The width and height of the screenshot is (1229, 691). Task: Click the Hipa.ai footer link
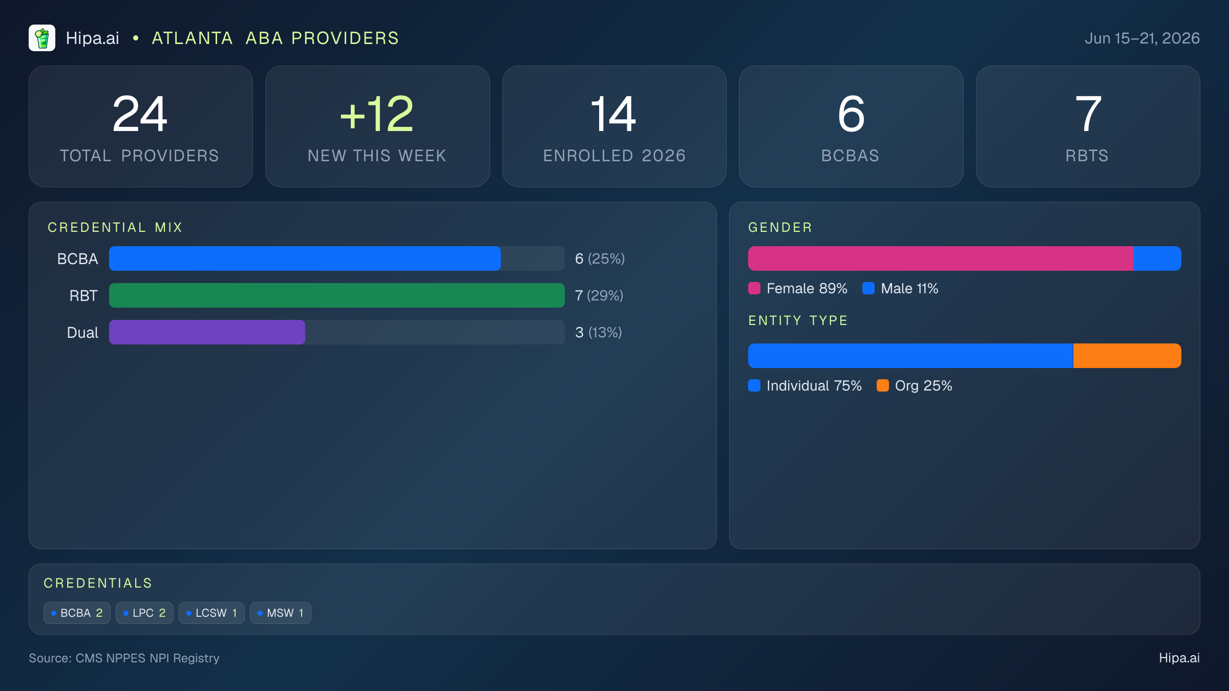point(1179,658)
